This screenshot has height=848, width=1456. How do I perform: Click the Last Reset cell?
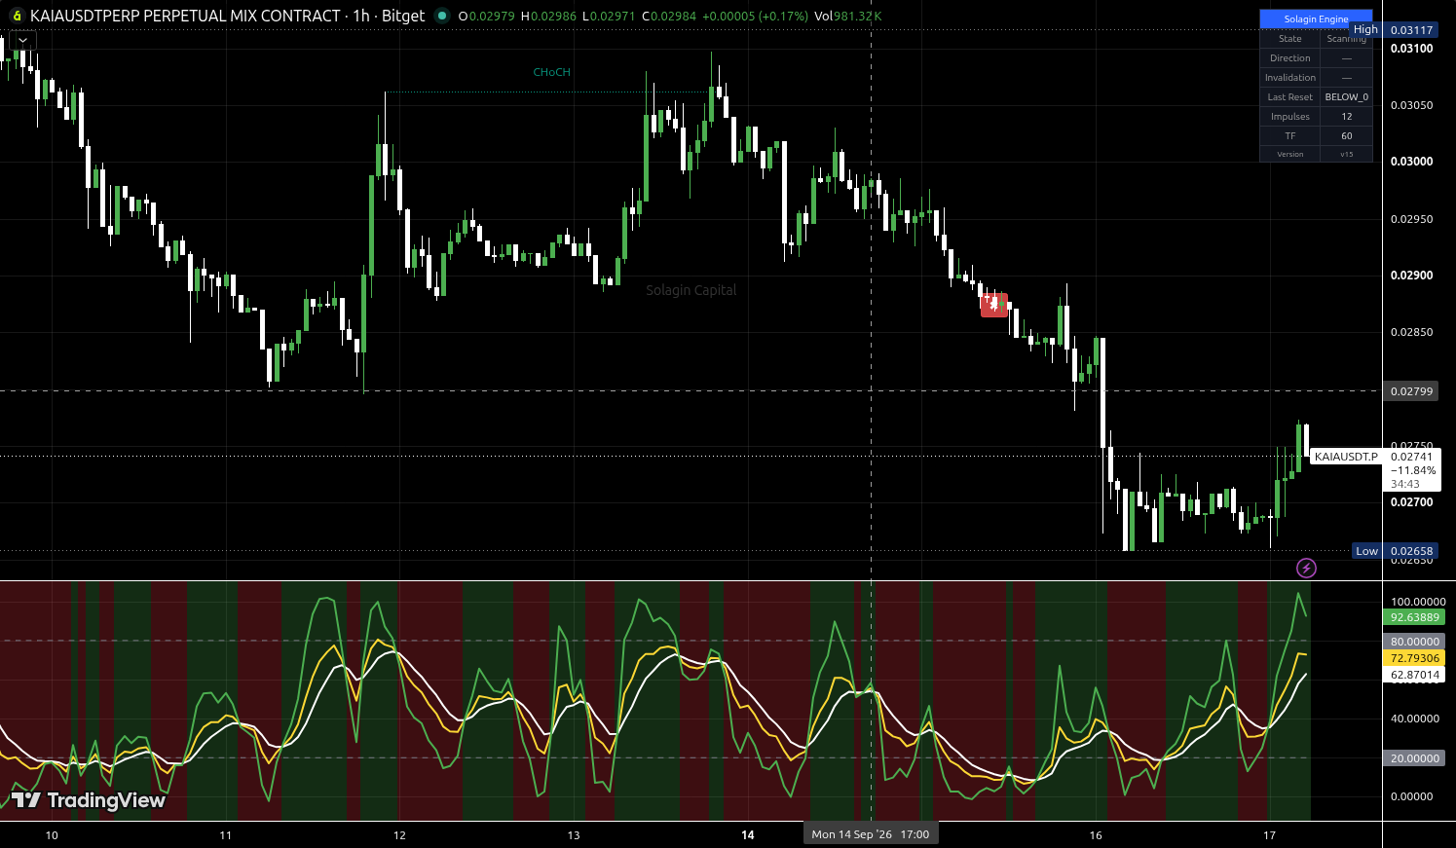(1290, 97)
